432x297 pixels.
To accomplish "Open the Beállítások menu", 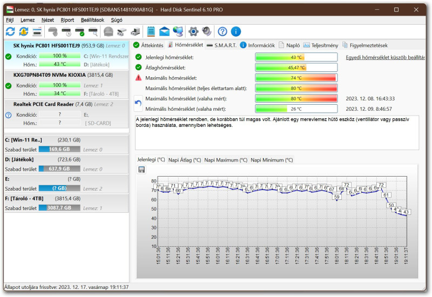I will pyautogui.click(x=92, y=20).
